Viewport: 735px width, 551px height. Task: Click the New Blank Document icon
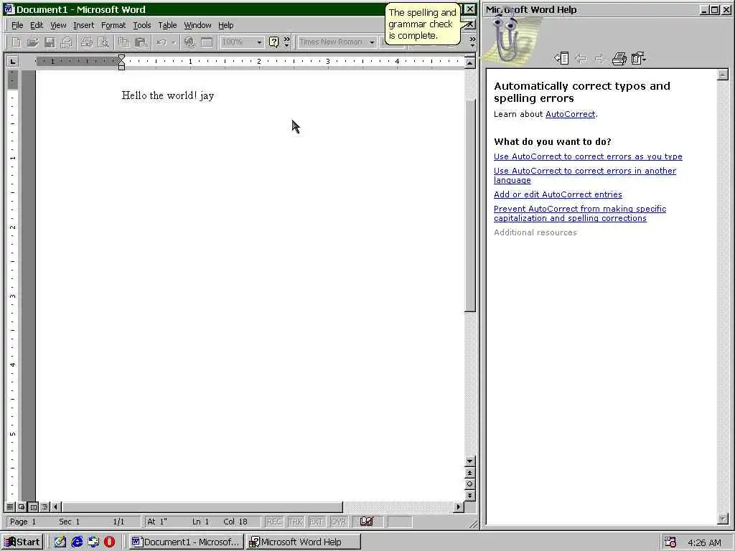[x=16, y=42]
